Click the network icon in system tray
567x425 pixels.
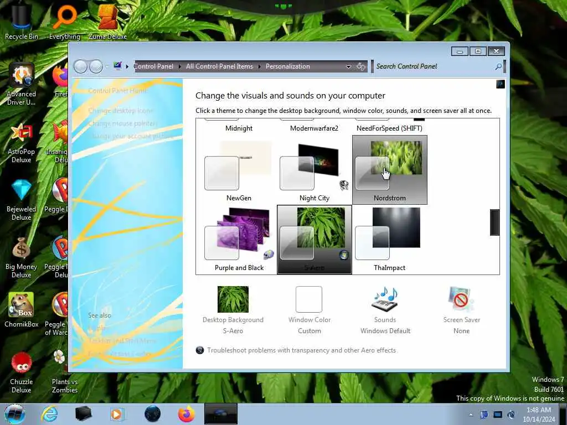[498, 414]
